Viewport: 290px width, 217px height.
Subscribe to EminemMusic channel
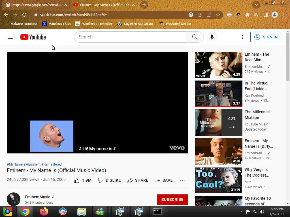[172, 199]
